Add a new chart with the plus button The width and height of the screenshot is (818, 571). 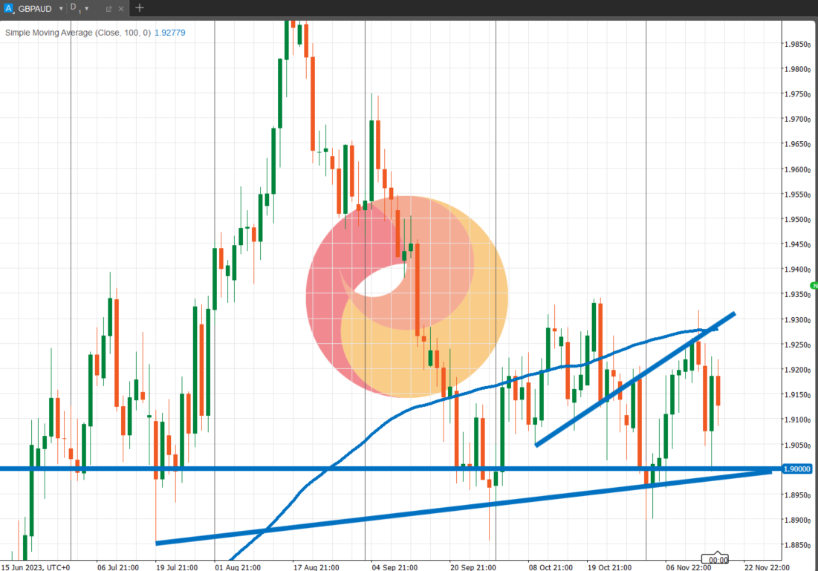139,8
